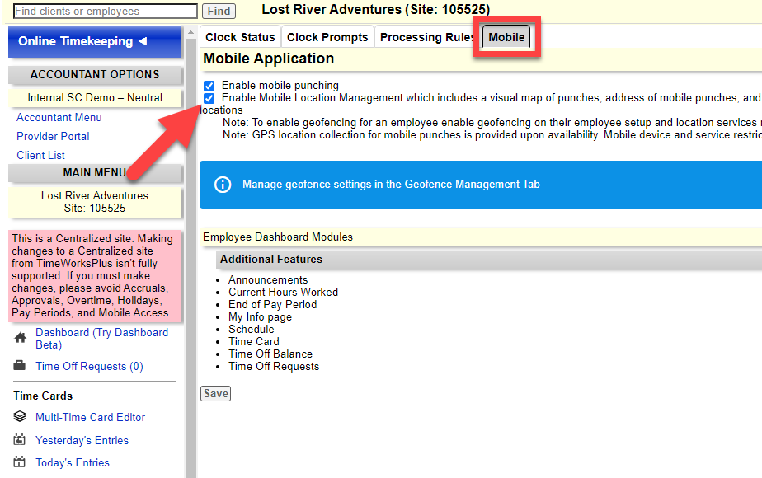Image resolution: width=762 pixels, height=478 pixels.
Task: Select the Processing Rules tab
Action: [x=426, y=37]
